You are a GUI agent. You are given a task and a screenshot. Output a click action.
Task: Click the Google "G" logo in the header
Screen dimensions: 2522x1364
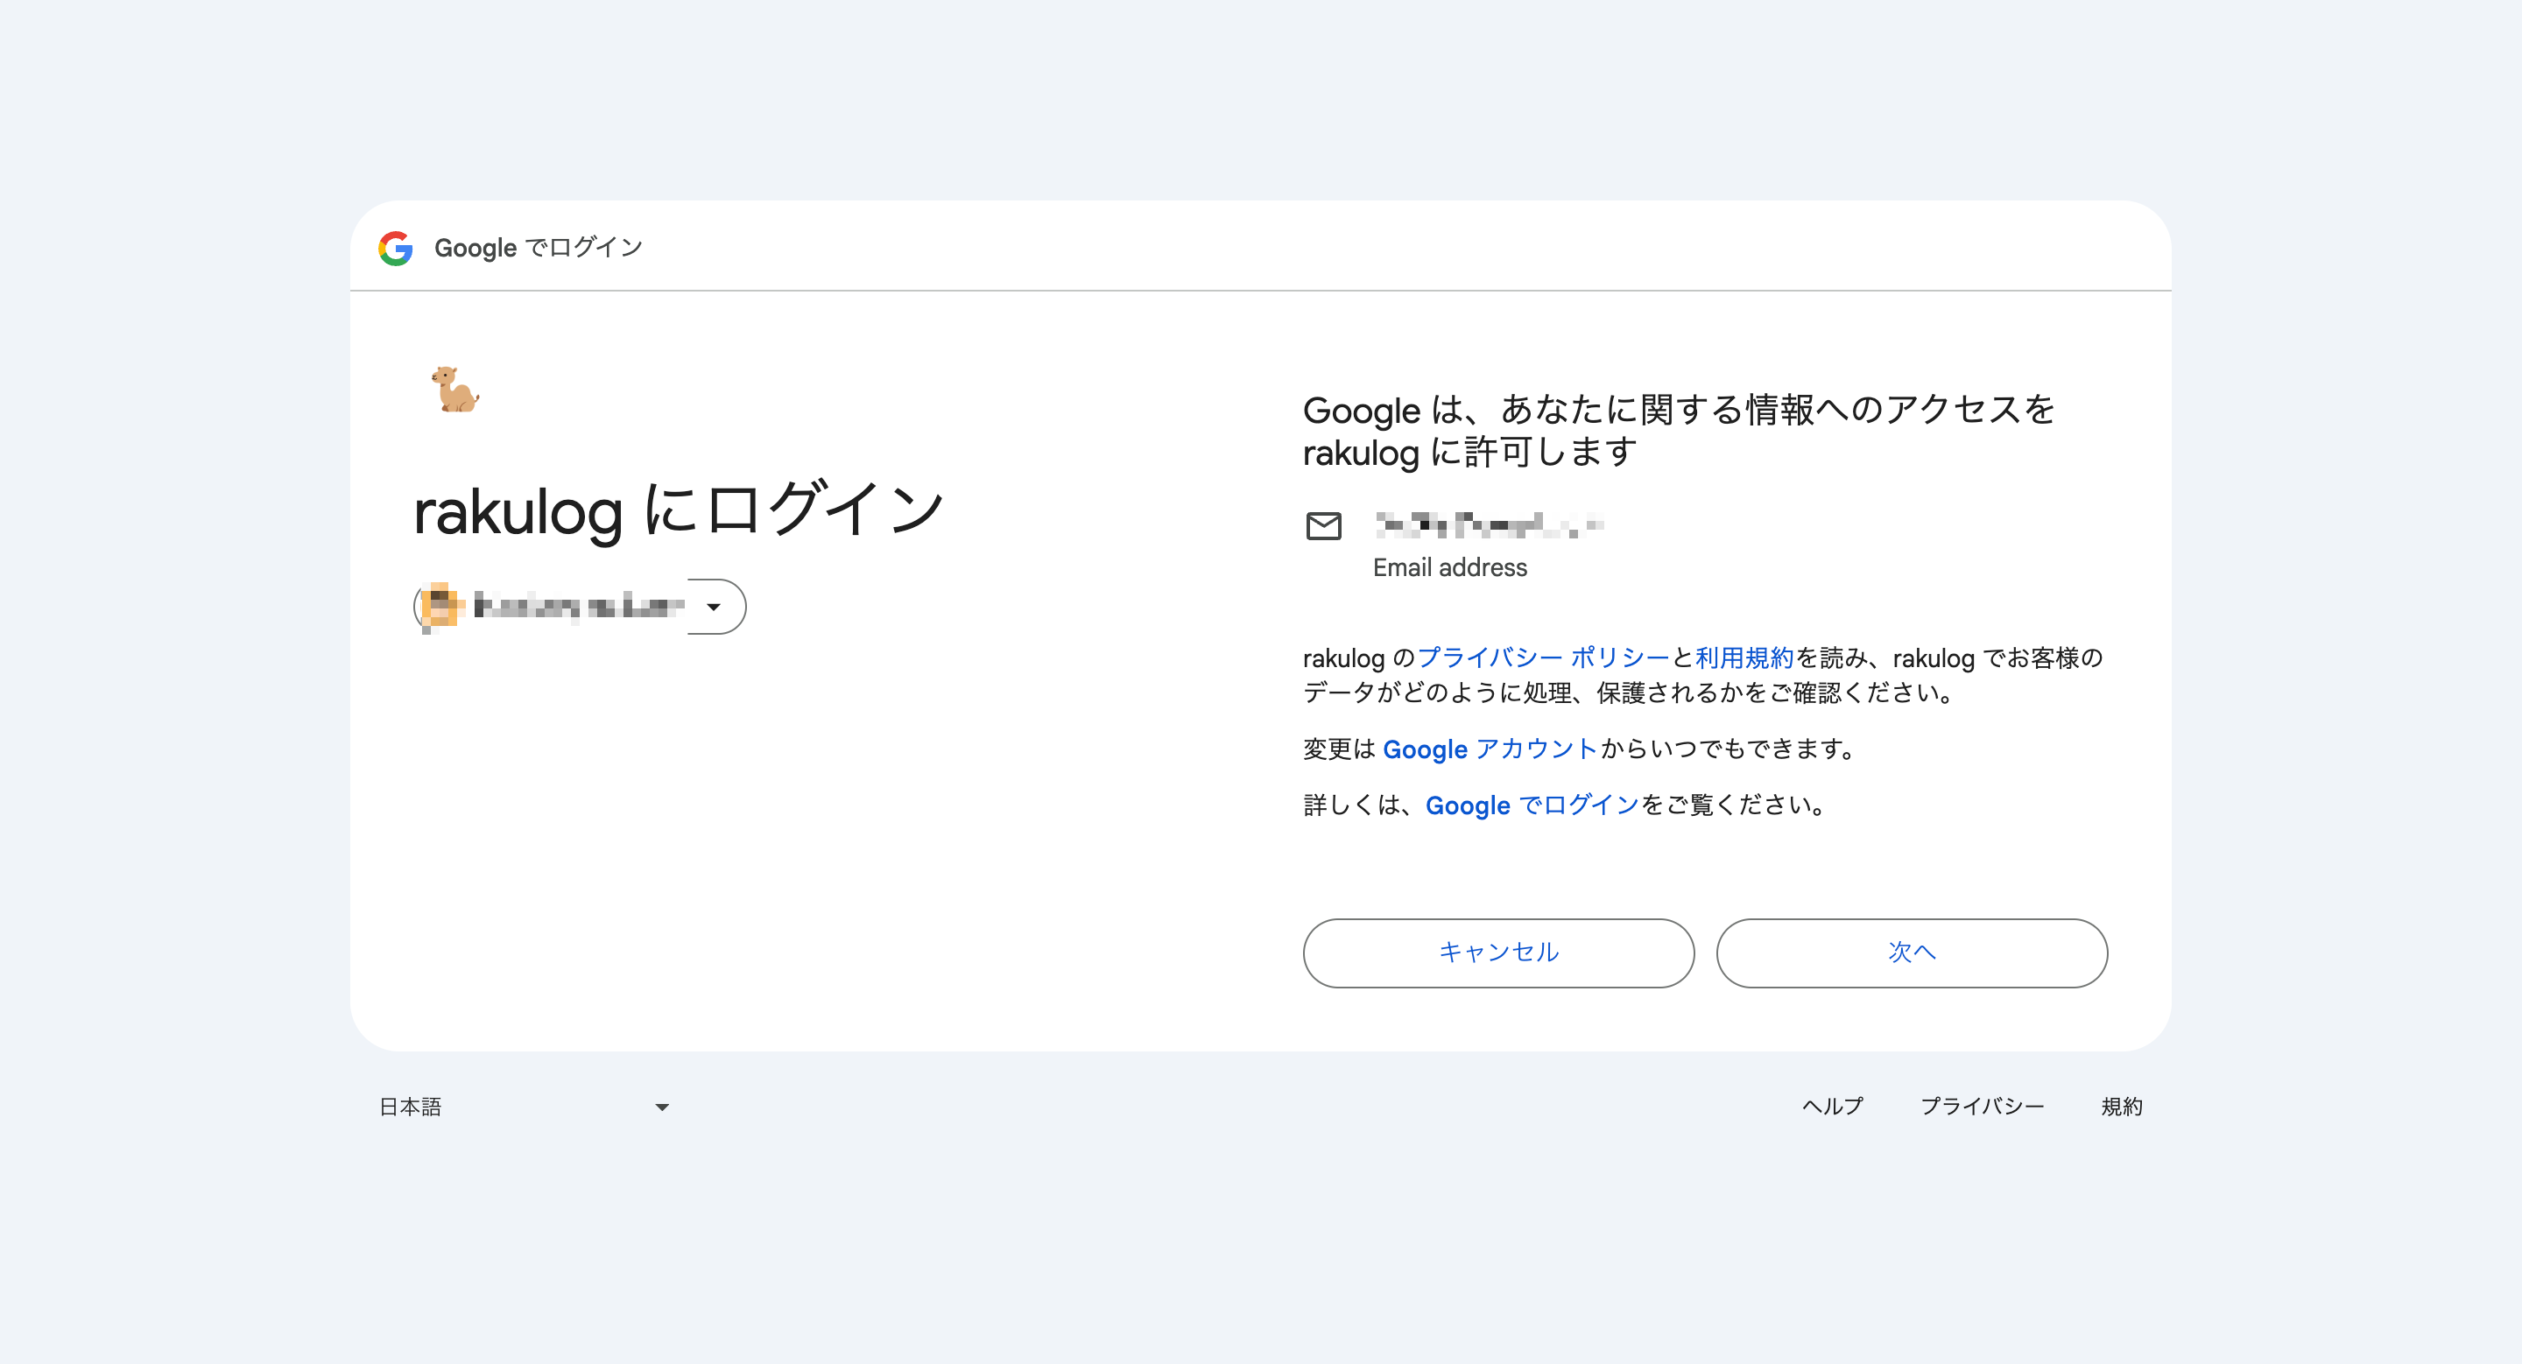[396, 248]
